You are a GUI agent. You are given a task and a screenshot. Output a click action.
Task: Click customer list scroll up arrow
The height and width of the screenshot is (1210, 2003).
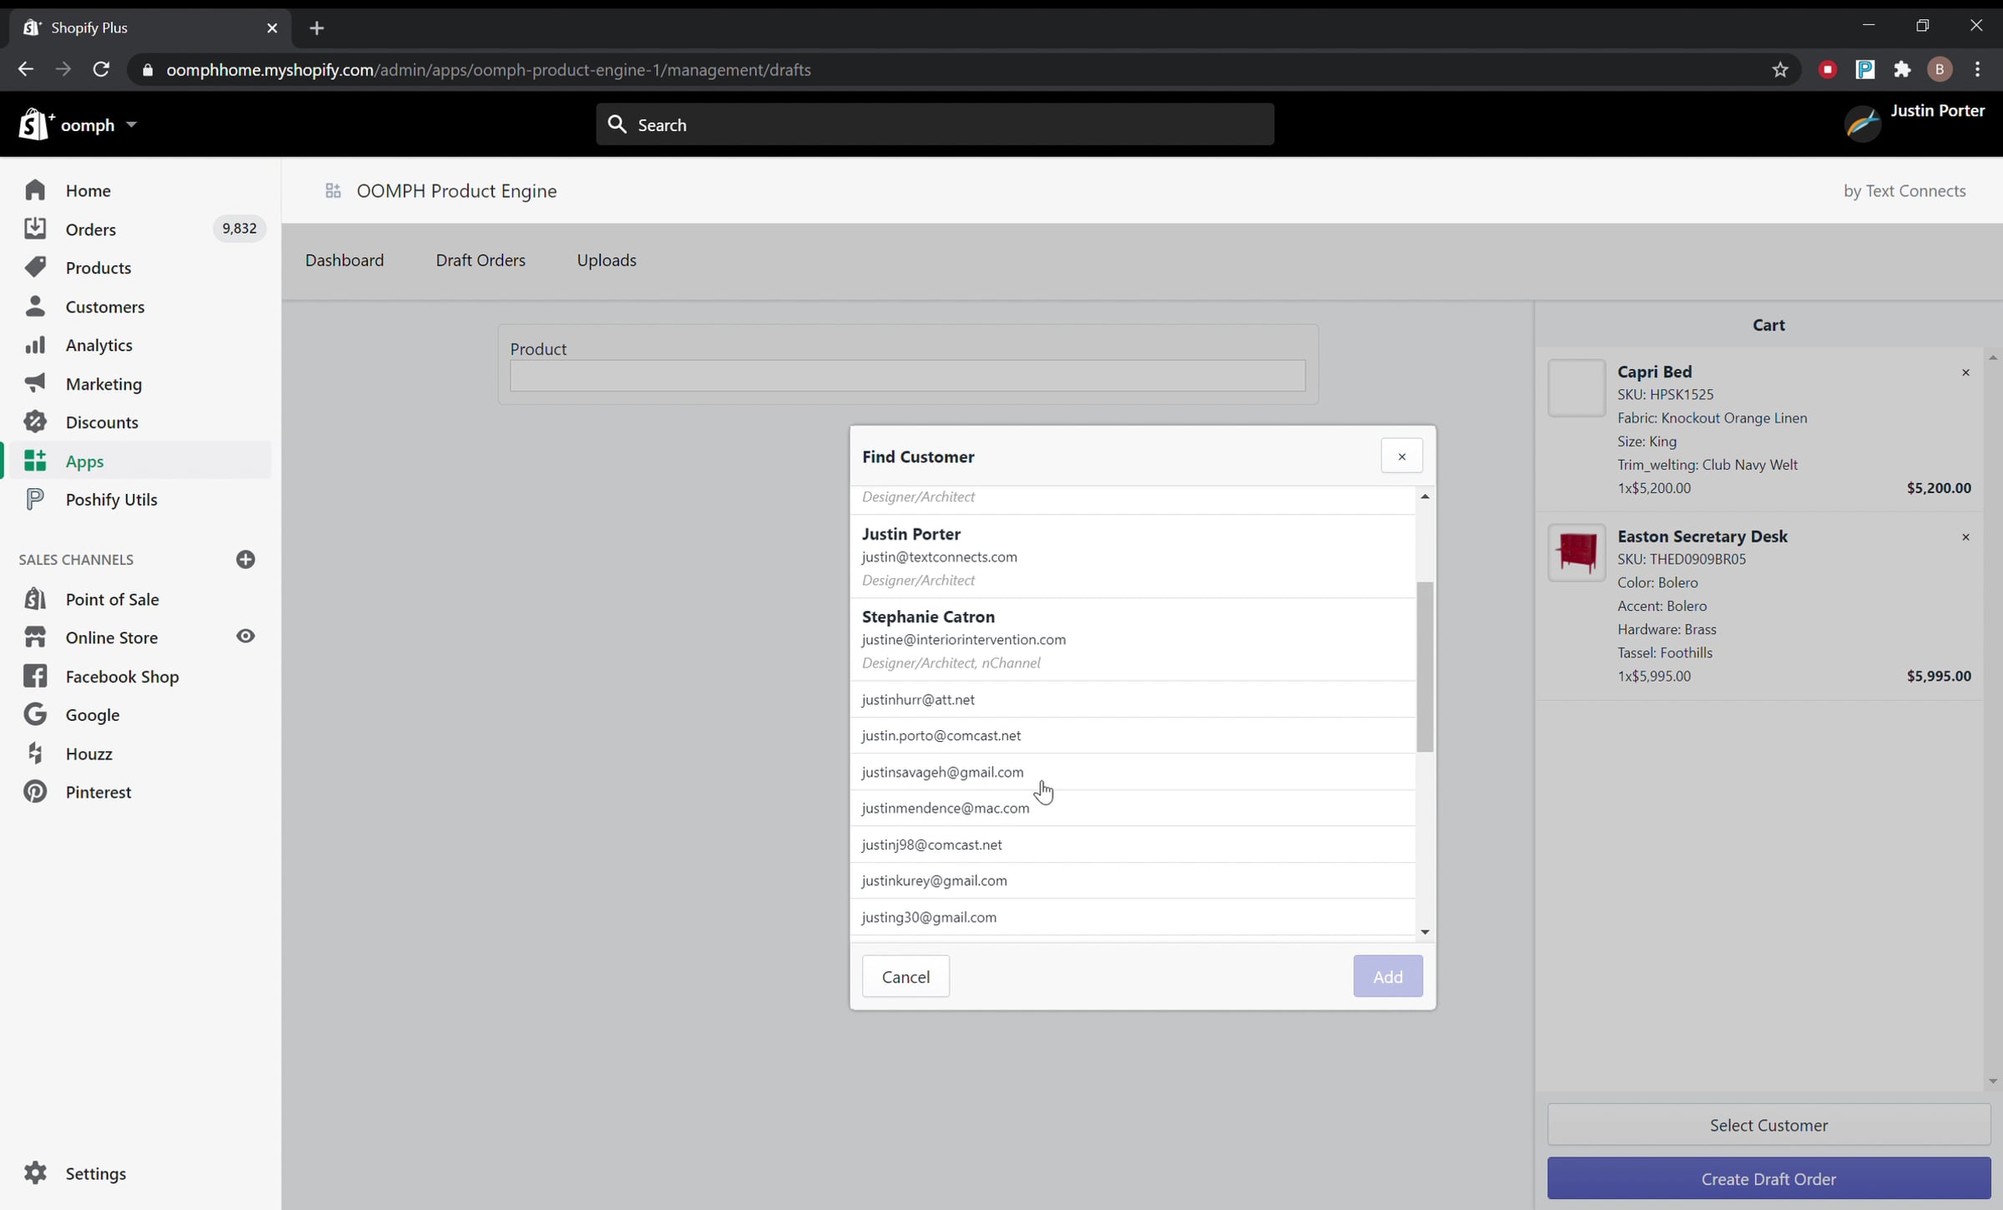pos(1425,497)
